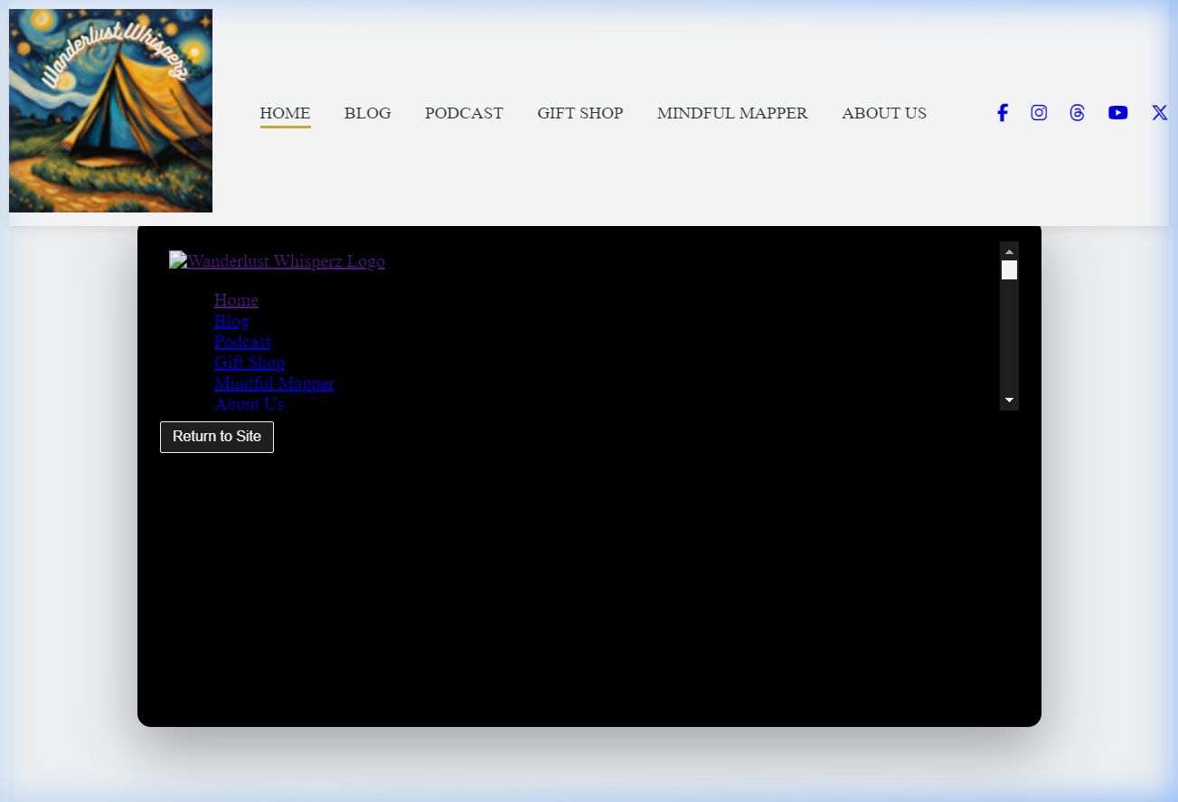Select MINDFUL MAPPER in the top navigation
The width and height of the screenshot is (1178, 802).
[732, 113]
